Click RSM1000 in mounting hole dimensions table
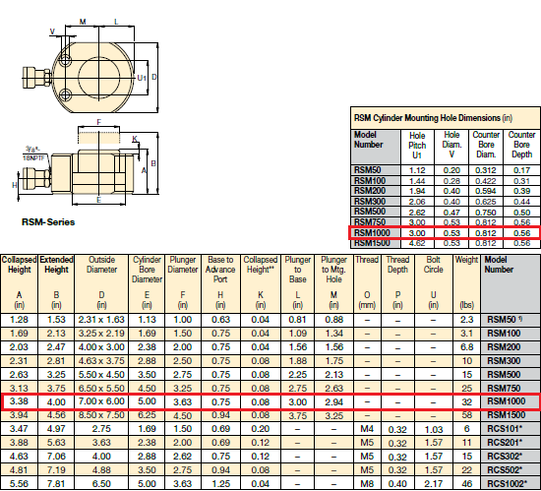This screenshot has width=541, height=491. click(372, 233)
